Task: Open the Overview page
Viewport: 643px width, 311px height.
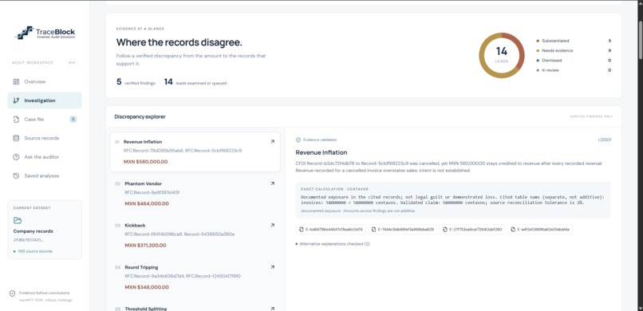Action: (45, 81)
